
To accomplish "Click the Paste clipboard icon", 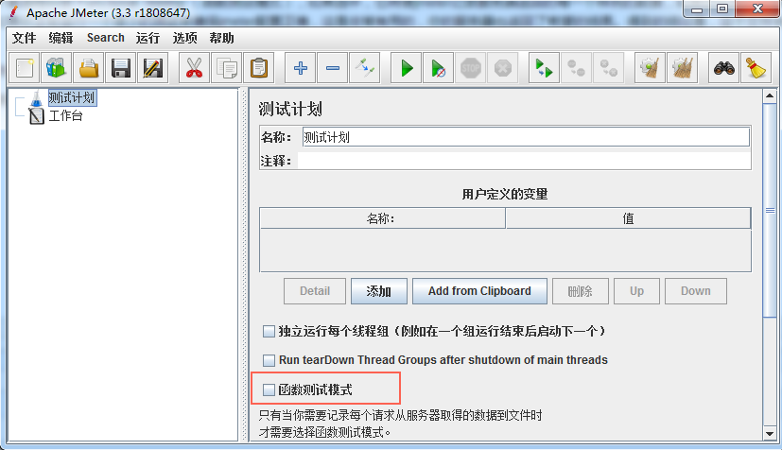I will 258,68.
